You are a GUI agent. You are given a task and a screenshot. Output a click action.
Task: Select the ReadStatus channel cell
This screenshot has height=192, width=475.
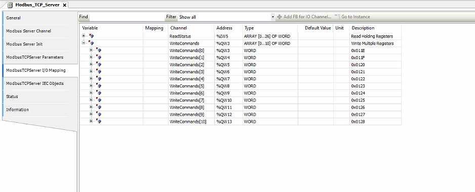coord(191,36)
